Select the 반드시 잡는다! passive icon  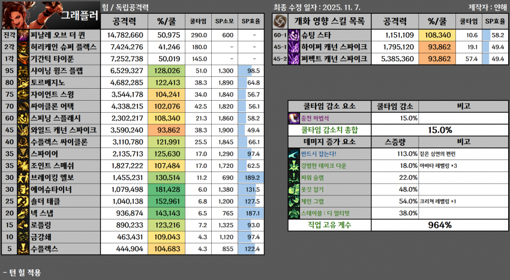(x=294, y=153)
